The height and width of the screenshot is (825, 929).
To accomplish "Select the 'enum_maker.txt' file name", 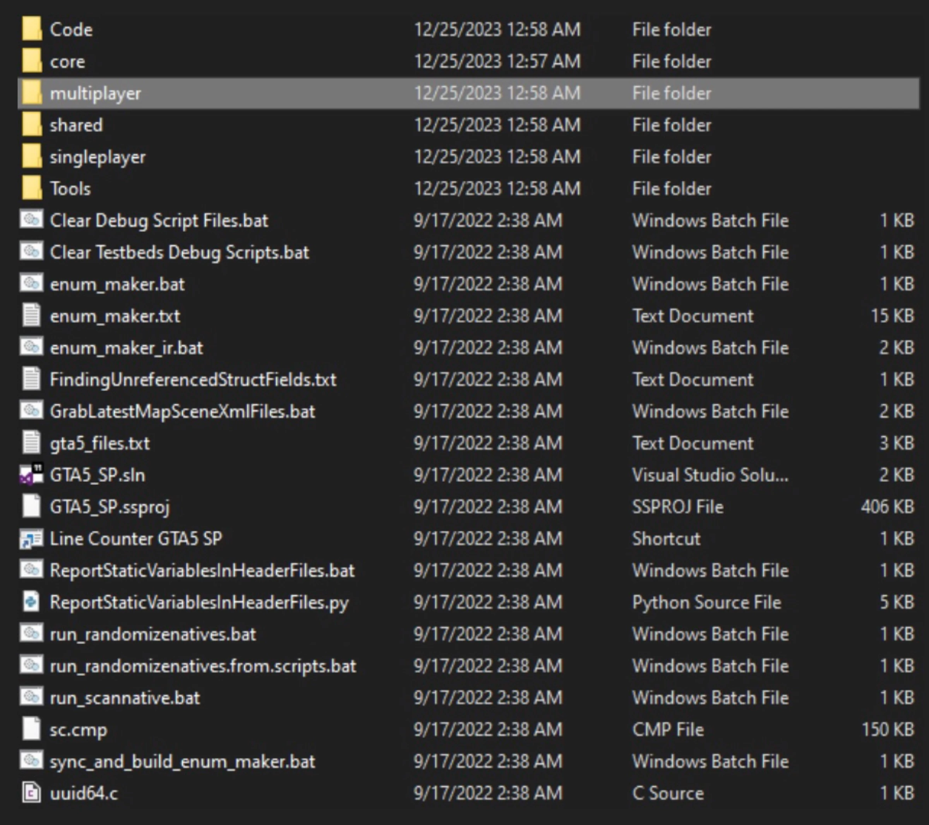I will [115, 316].
